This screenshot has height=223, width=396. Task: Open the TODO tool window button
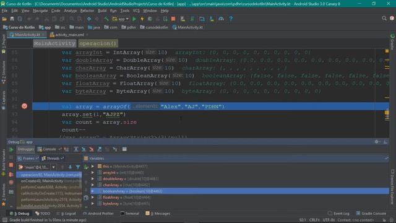coord(43,214)
